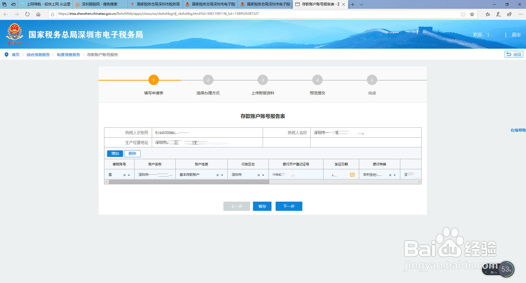
Task: Clear the 银行种类 selection using its x icon
Action: [390, 174]
